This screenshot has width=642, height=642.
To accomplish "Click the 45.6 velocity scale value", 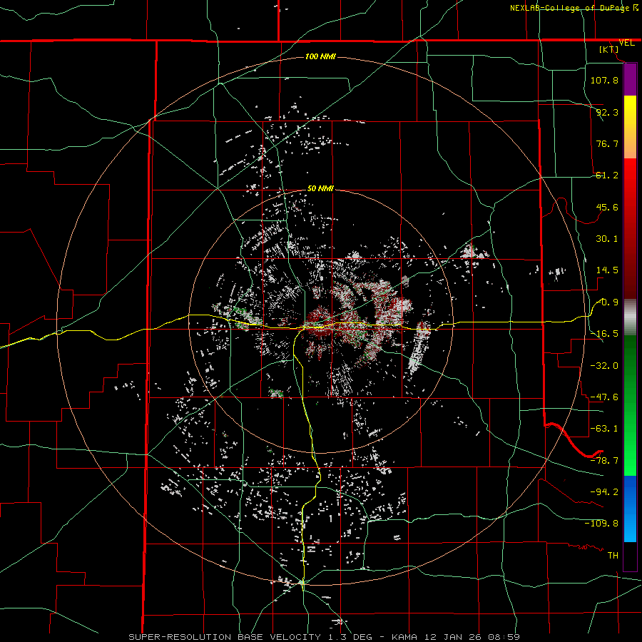I will tap(607, 207).
